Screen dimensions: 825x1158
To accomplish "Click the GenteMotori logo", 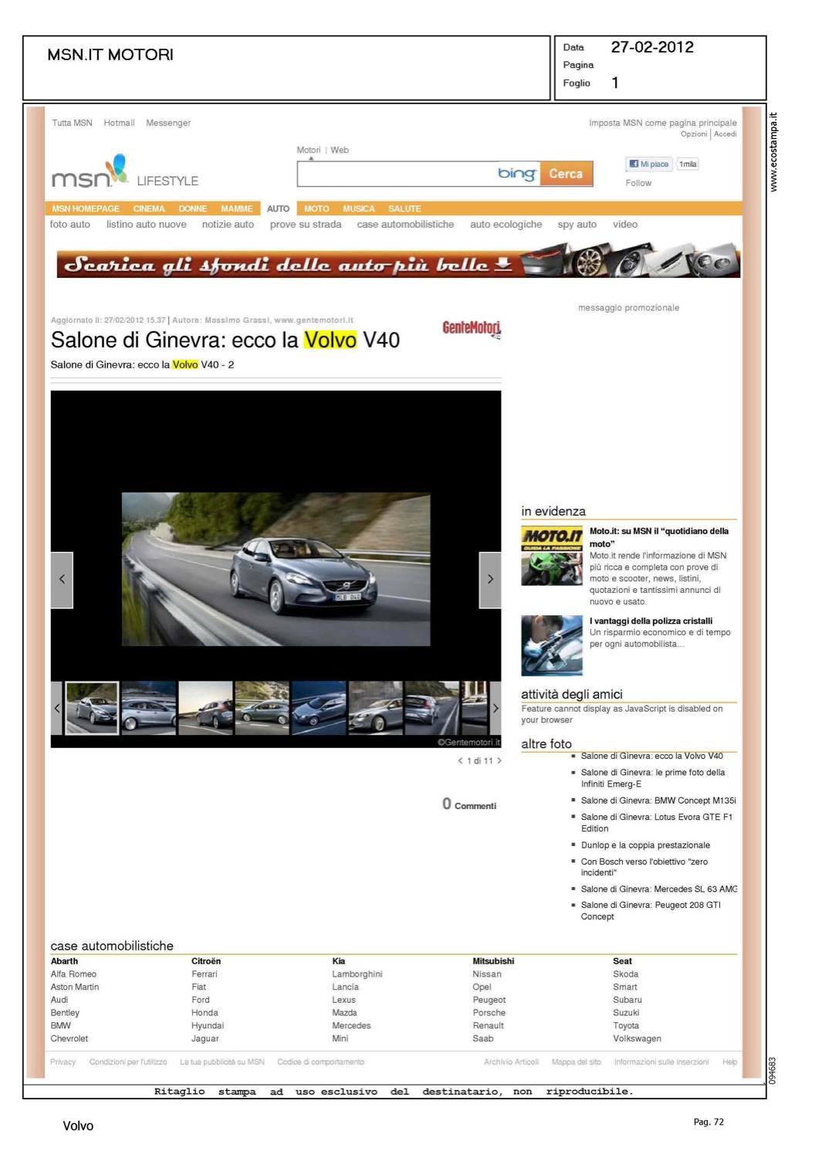I will tap(471, 329).
